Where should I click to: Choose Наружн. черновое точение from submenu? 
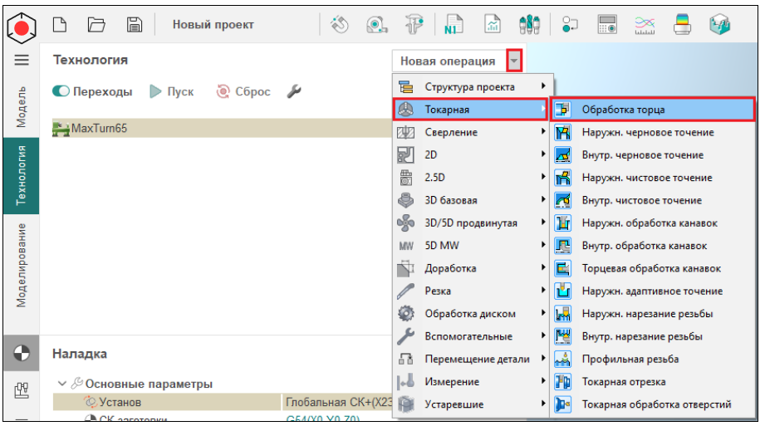point(647,132)
